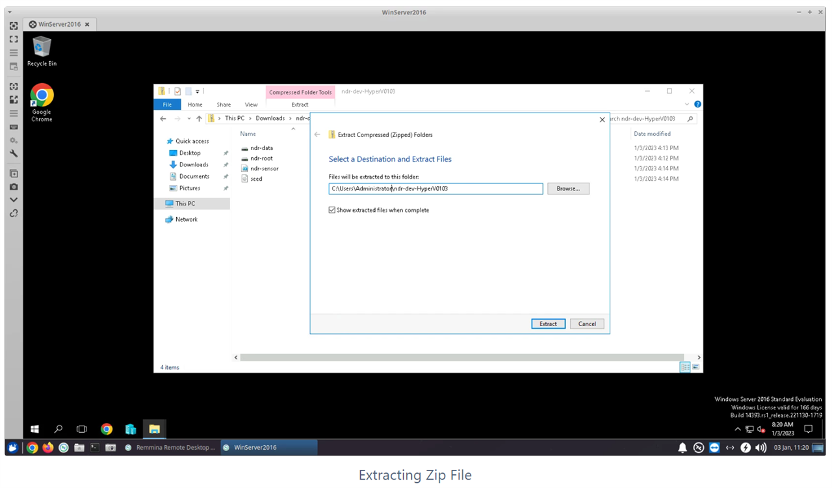Screen dimensions: 832x488
Task: Click This PC in the address breadcrumb
Action: pos(235,118)
